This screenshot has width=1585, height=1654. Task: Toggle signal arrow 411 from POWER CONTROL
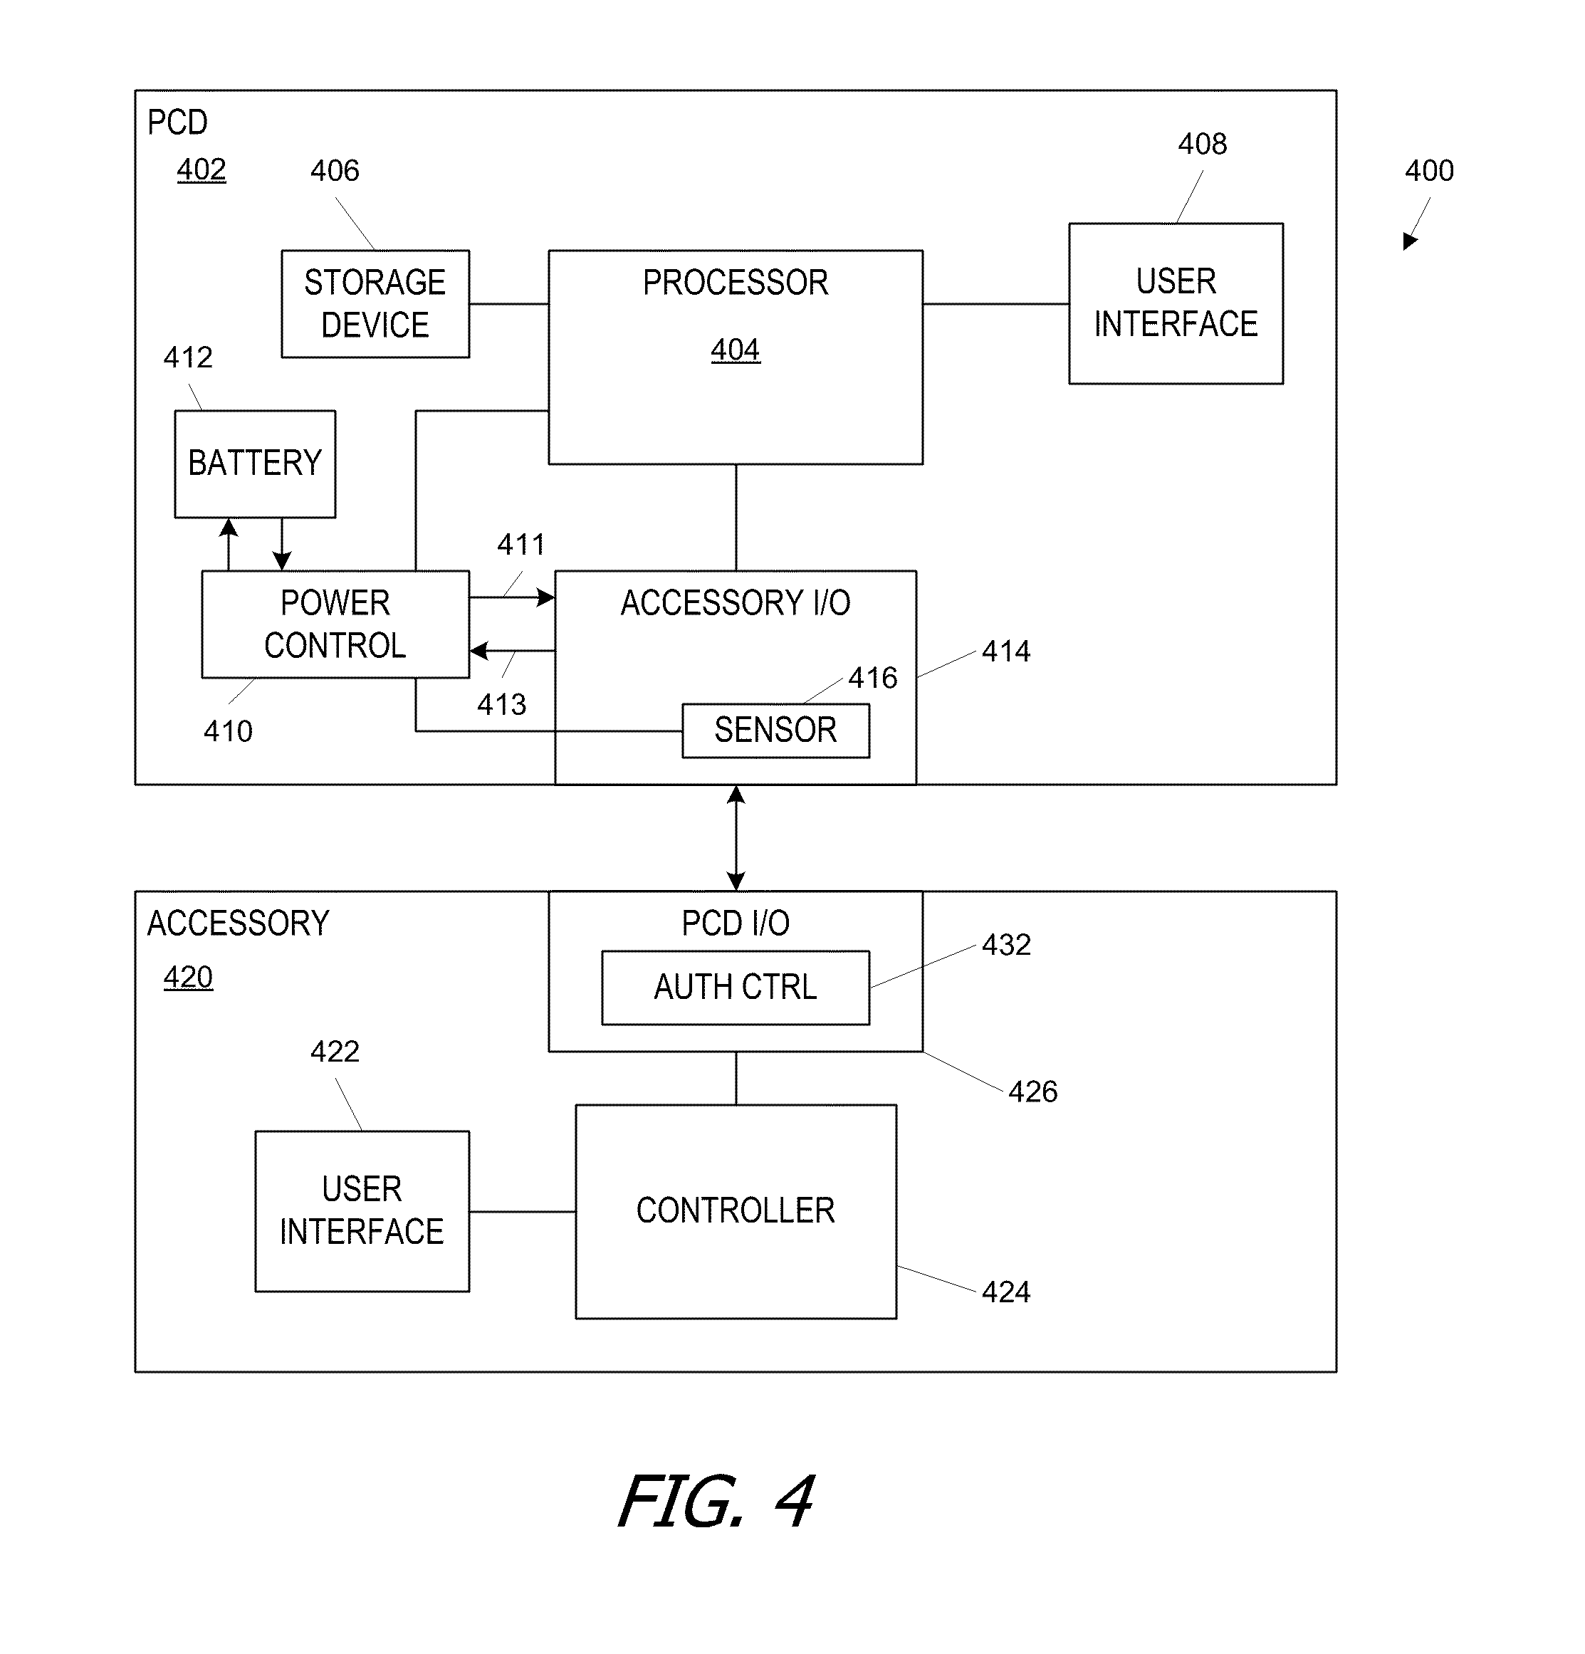[x=501, y=570]
